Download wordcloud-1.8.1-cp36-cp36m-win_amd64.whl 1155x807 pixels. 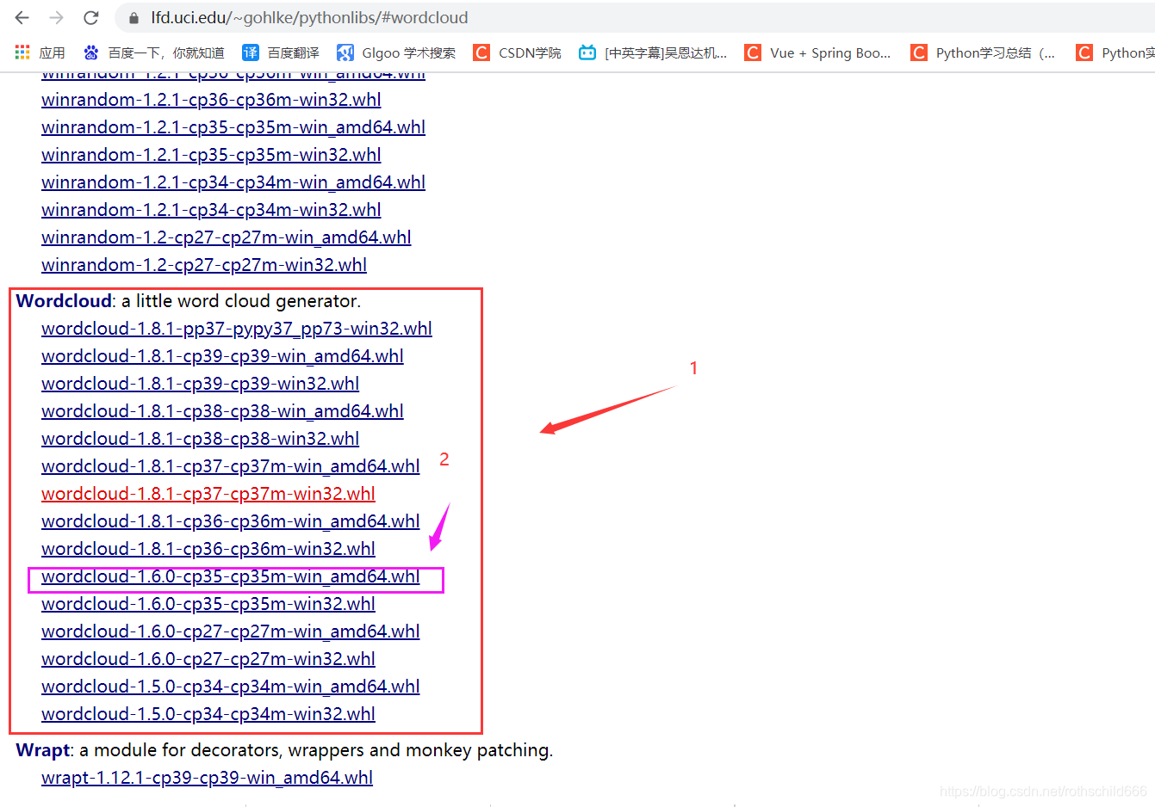point(231,521)
